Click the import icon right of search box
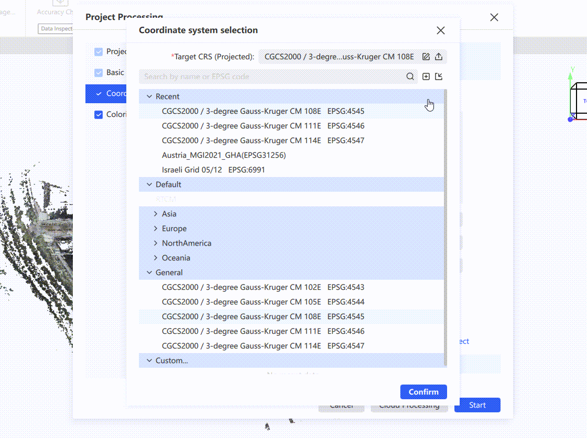 click(439, 76)
